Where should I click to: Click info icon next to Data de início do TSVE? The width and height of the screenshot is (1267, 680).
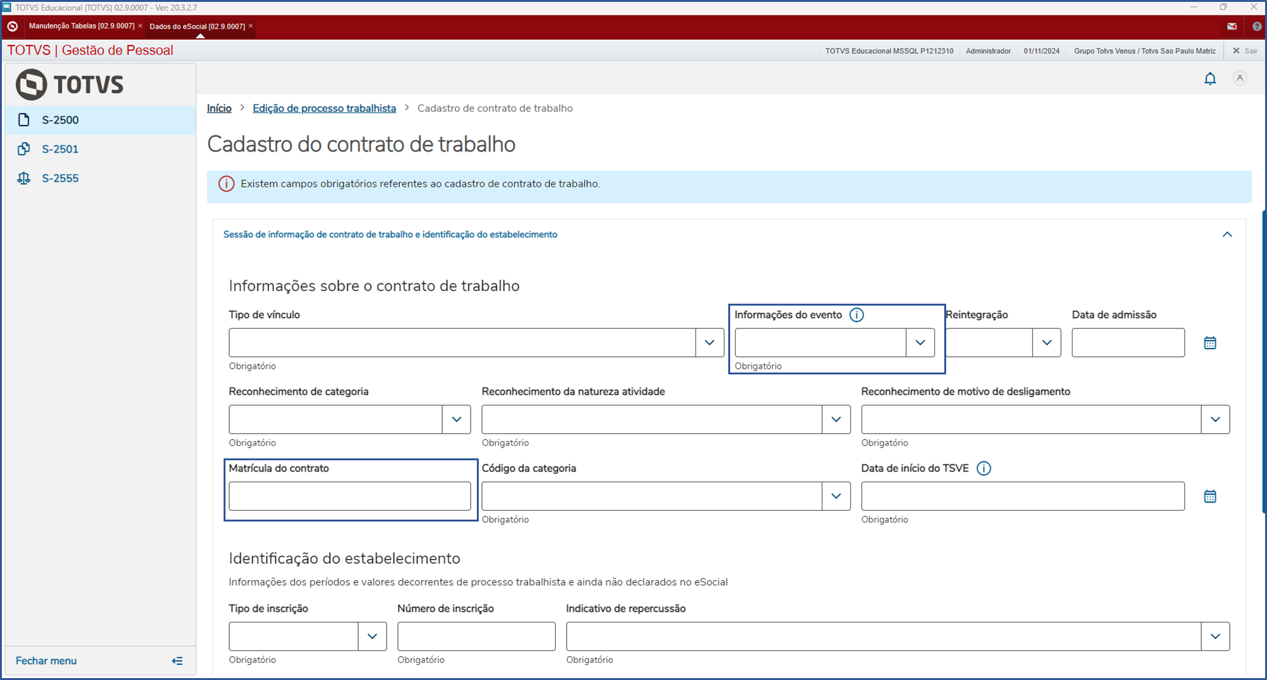coord(983,468)
